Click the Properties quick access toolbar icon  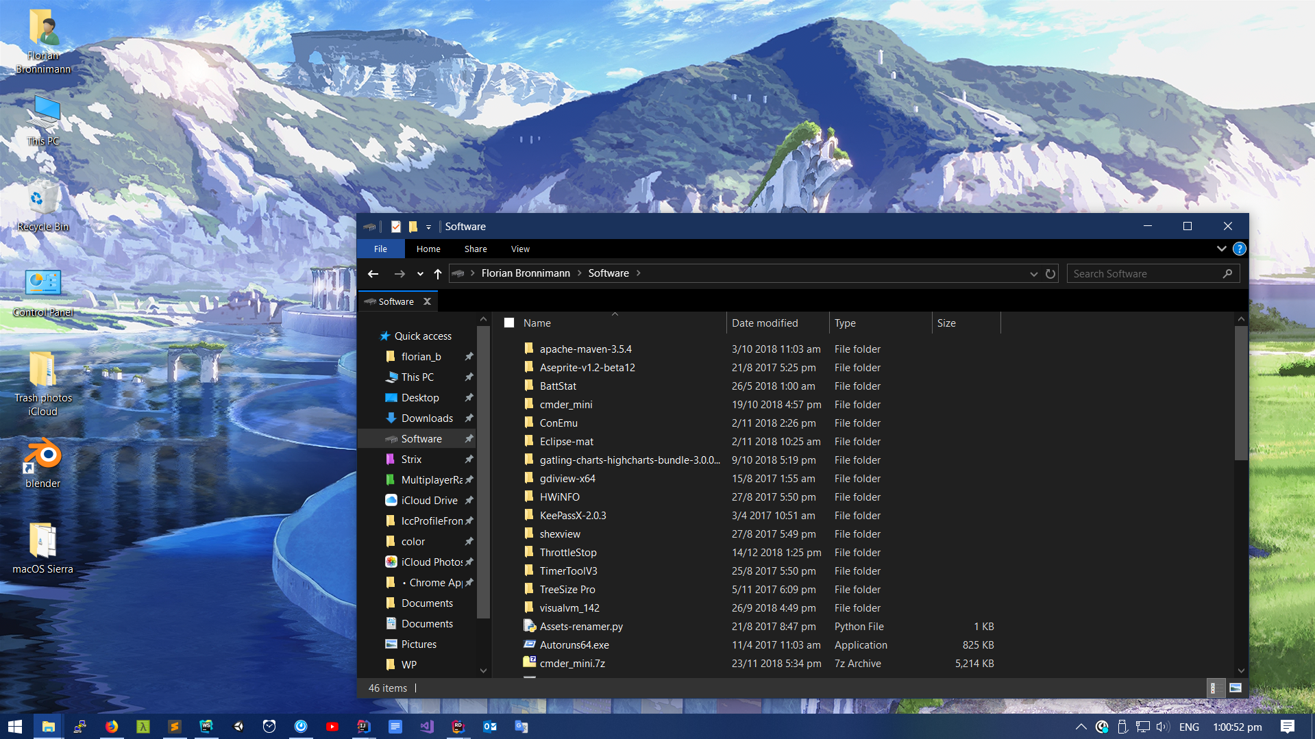pos(395,227)
